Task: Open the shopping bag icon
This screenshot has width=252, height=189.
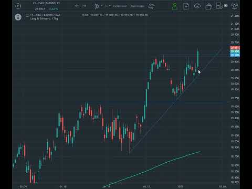Action: [208, 6]
